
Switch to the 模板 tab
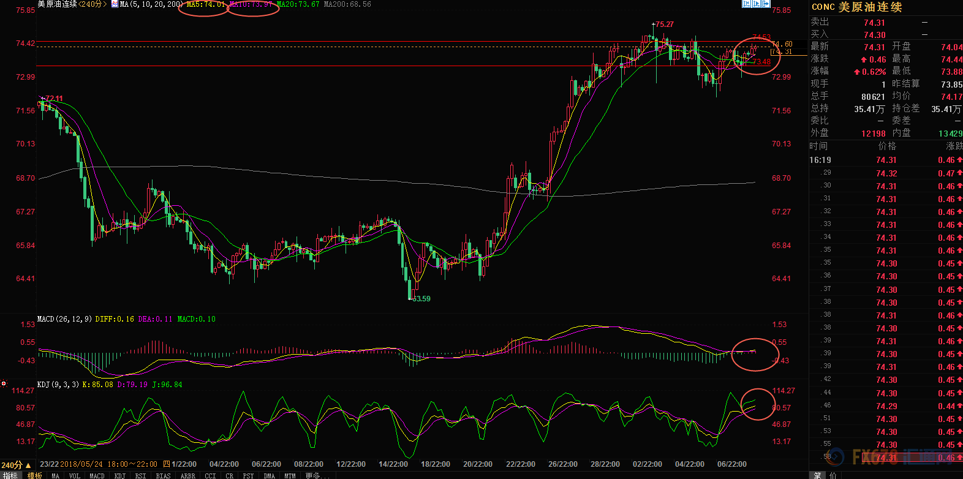click(x=35, y=475)
